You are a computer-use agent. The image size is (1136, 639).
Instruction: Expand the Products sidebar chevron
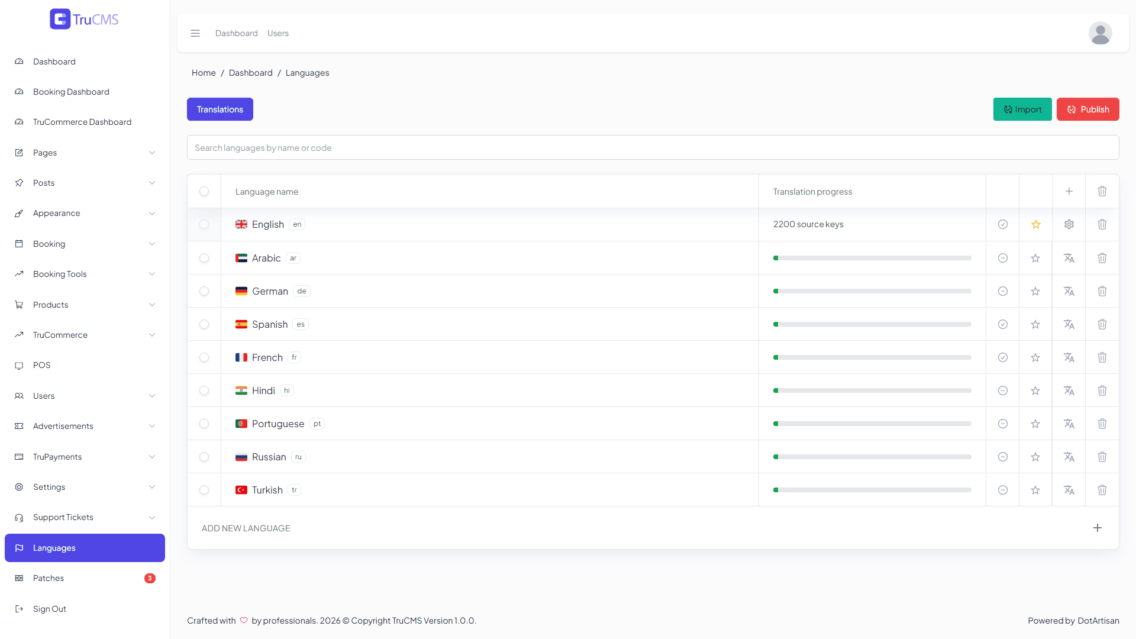[x=152, y=305]
